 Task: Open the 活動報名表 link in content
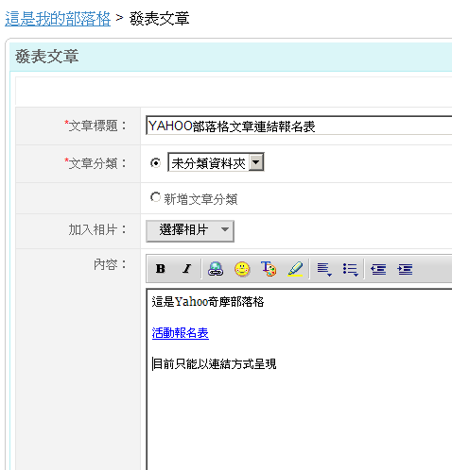181,333
